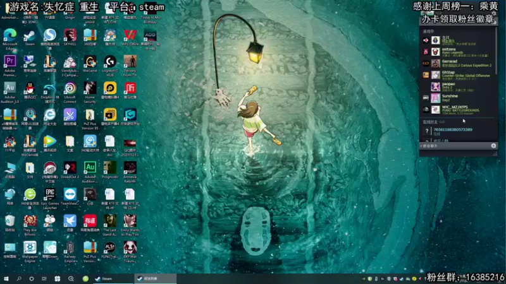Collapse the 在线好友 online friends group
506x284 pixels.
point(433,122)
